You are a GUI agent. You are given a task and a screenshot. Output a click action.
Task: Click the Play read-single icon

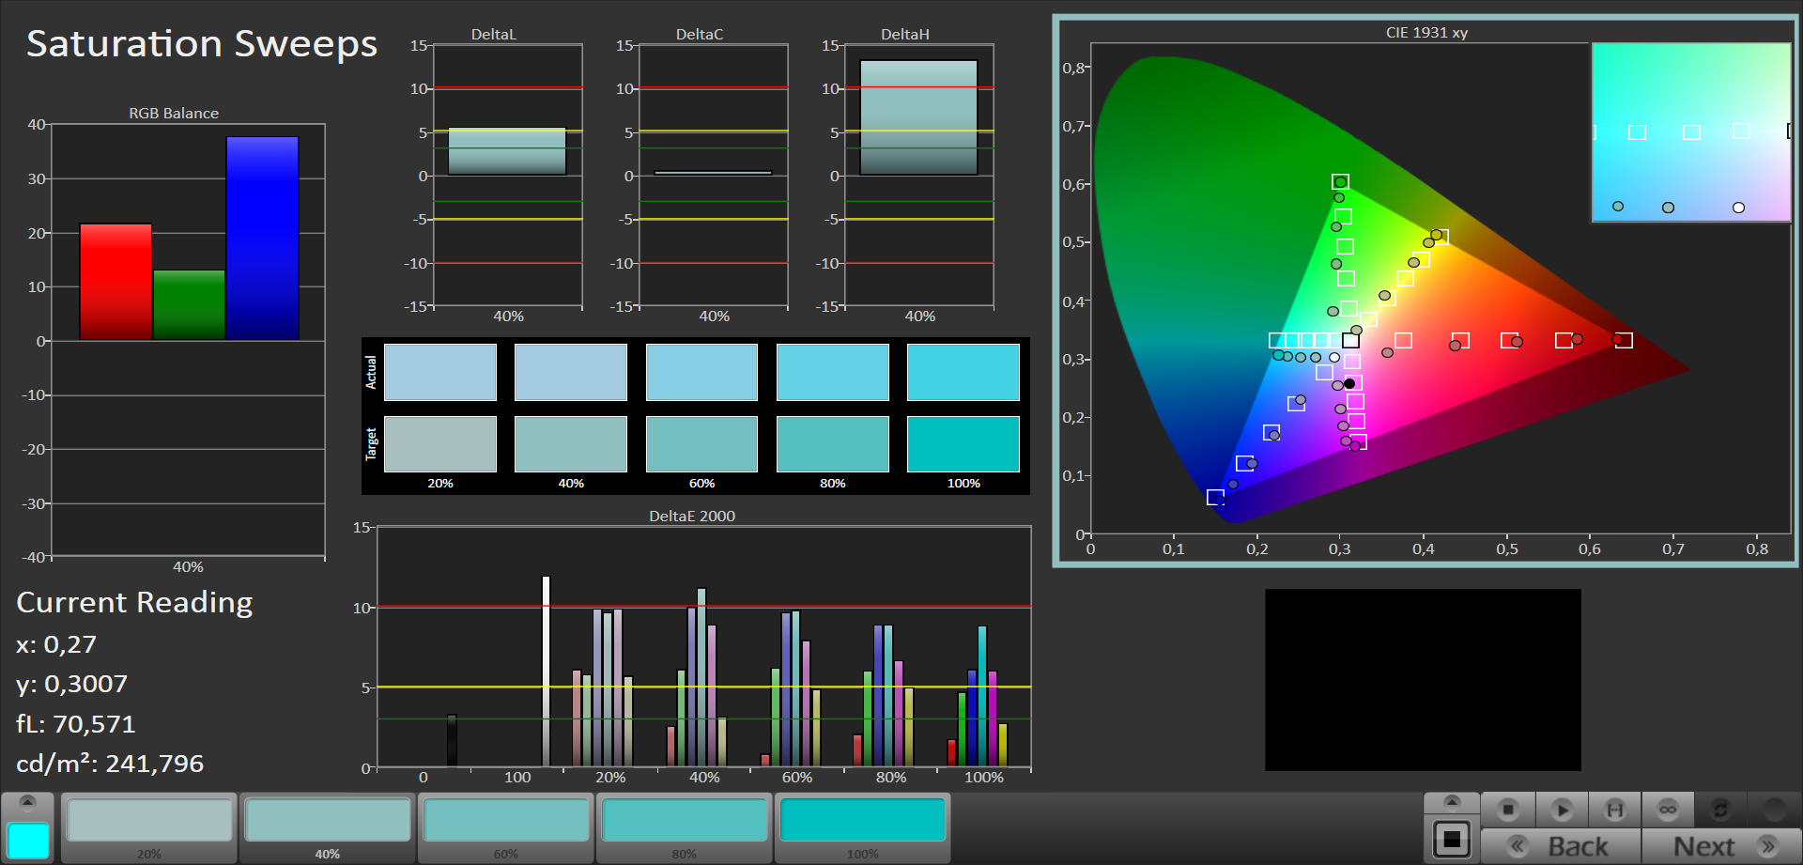pos(1562,810)
